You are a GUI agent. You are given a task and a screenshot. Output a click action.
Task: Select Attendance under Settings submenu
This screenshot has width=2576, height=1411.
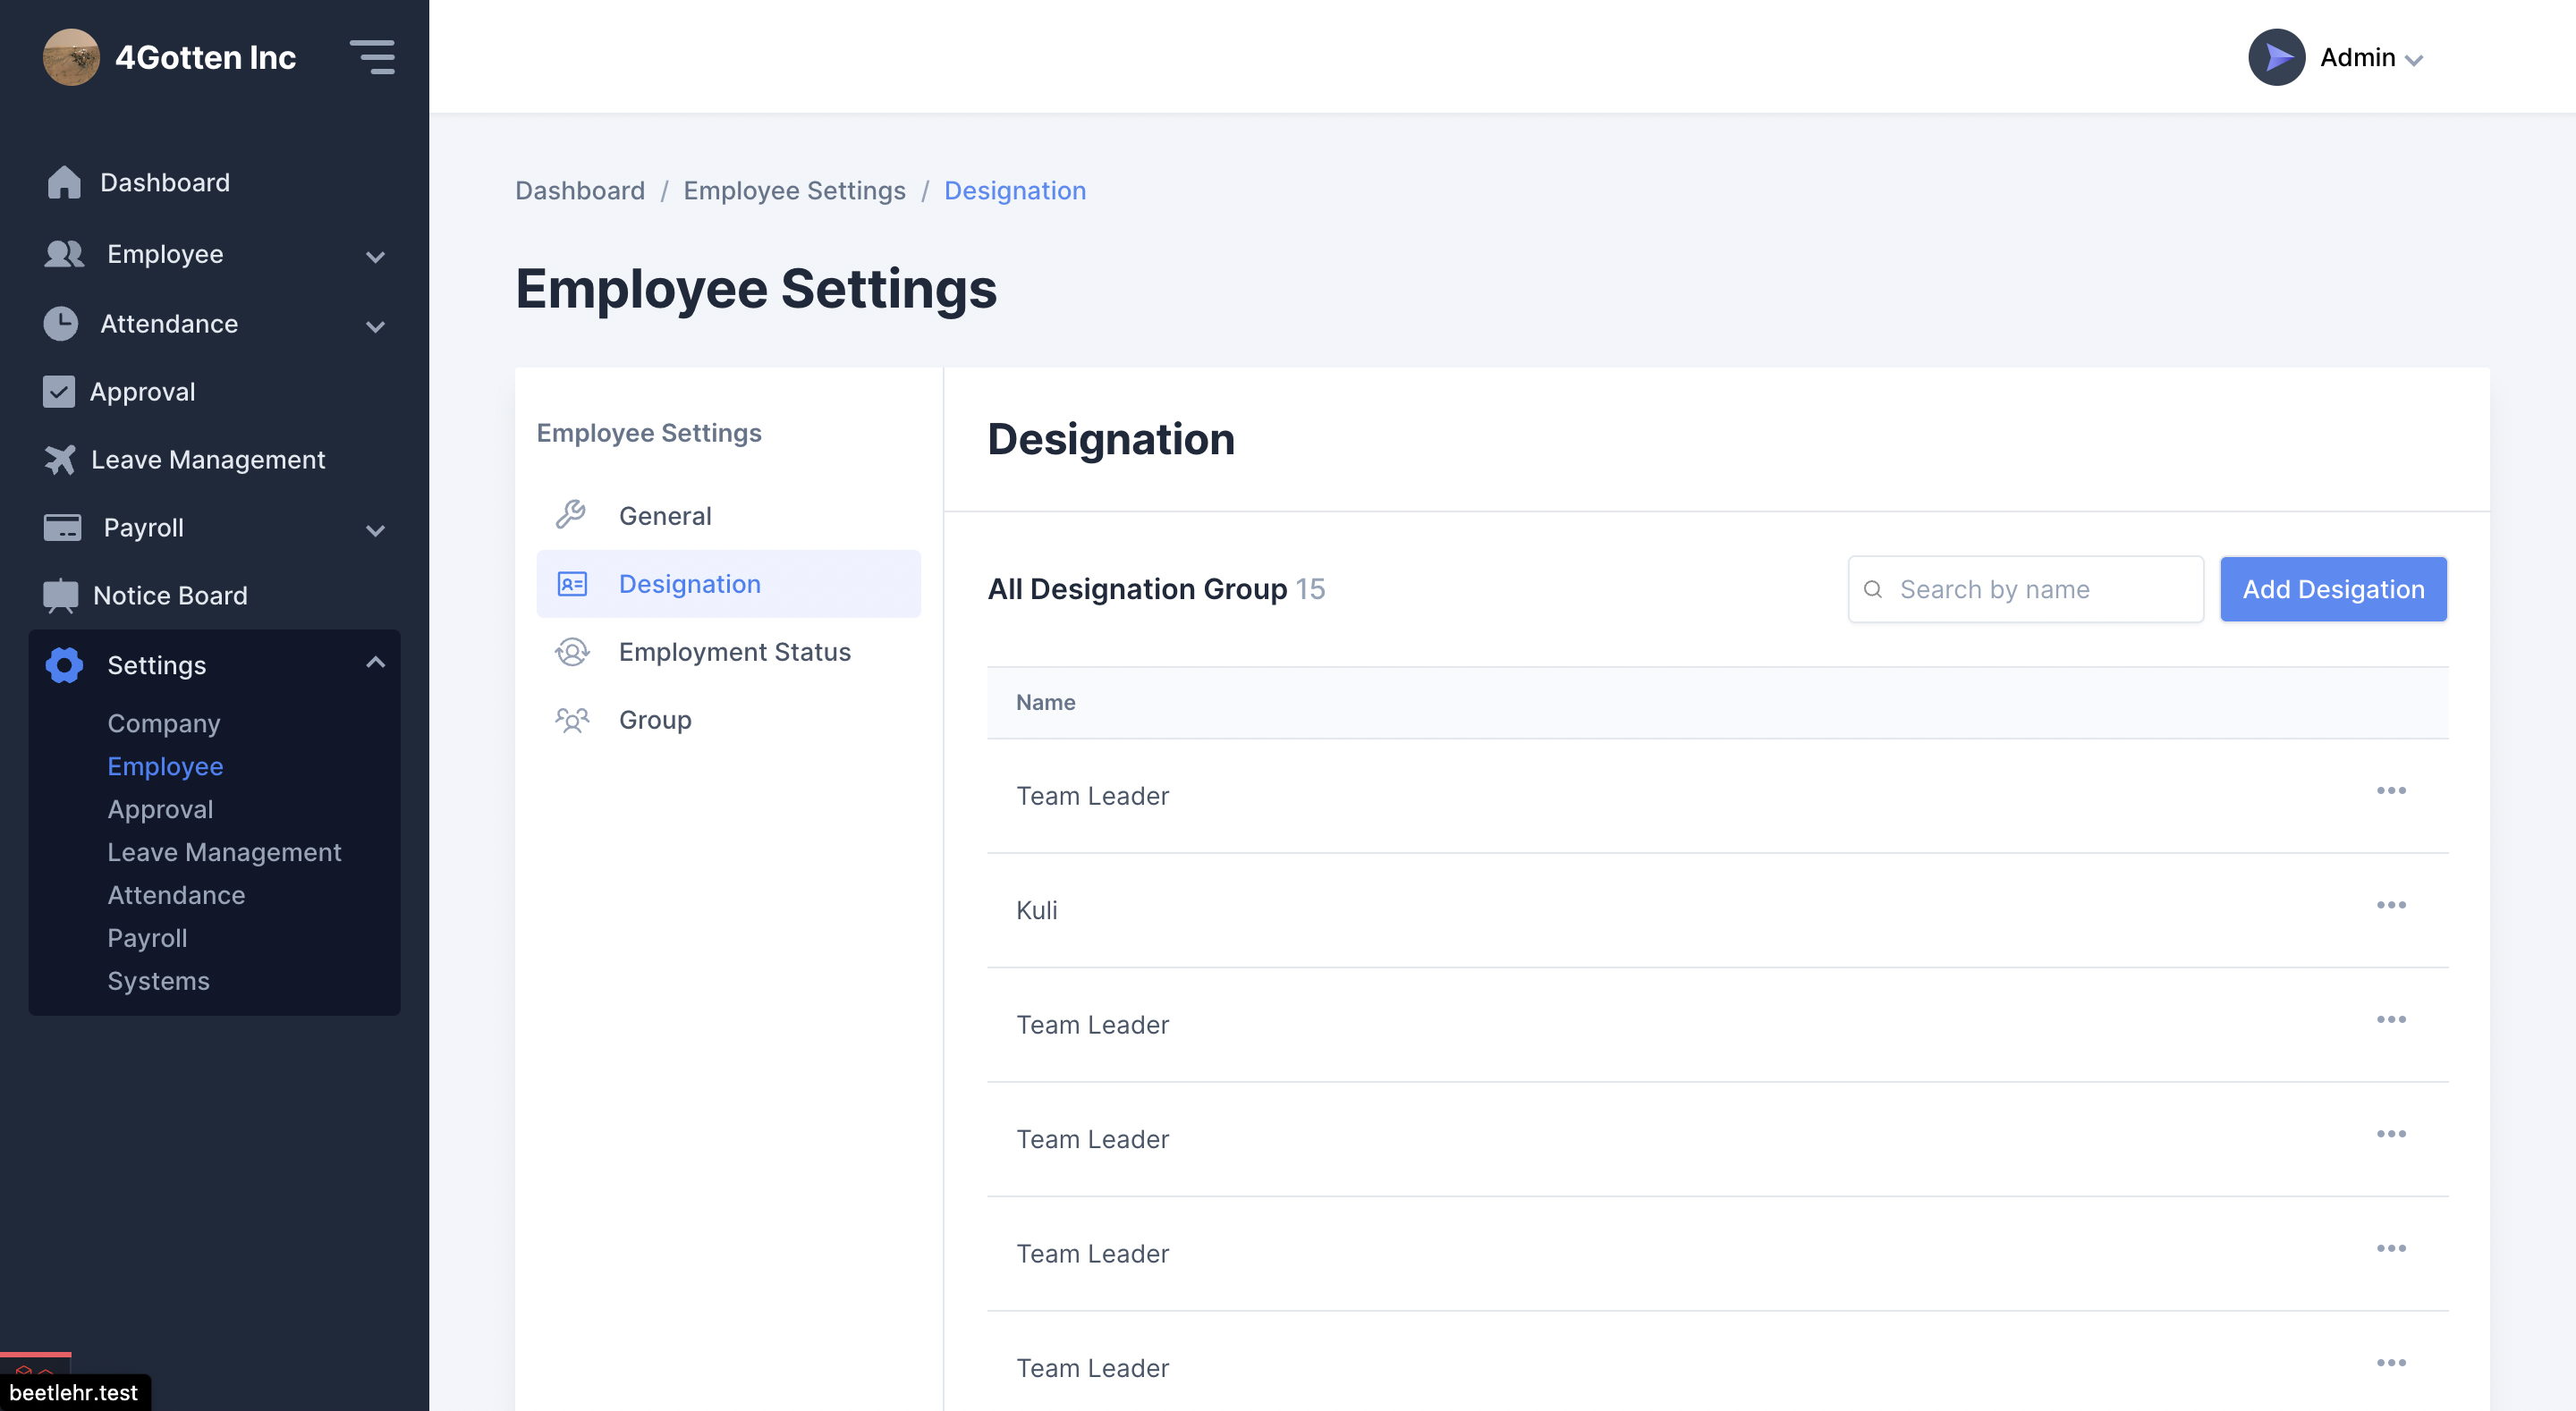pos(176,895)
